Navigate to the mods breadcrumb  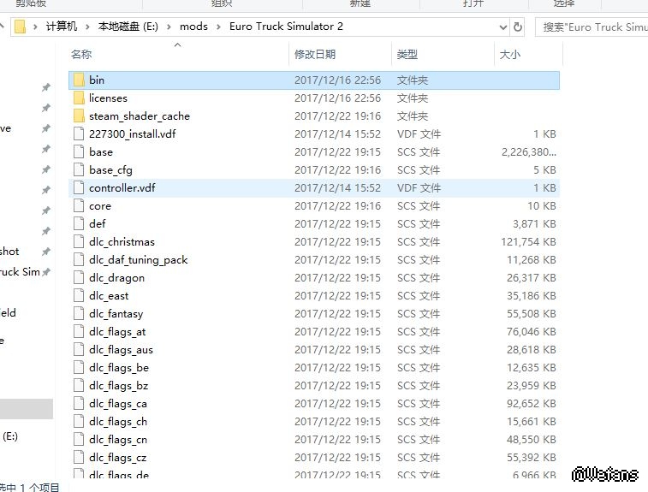click(193, 27)
